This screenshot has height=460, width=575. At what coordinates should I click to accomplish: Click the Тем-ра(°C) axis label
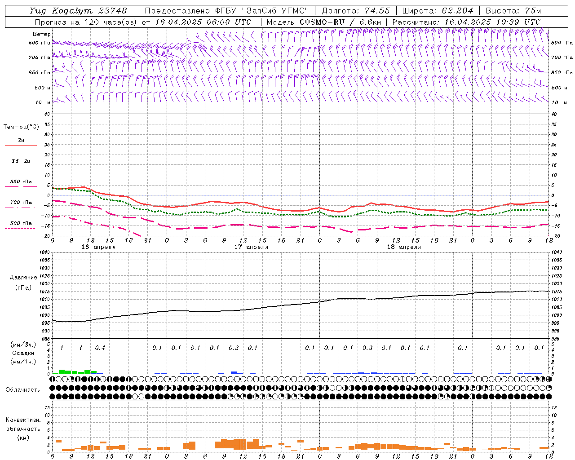click(21, 127)
